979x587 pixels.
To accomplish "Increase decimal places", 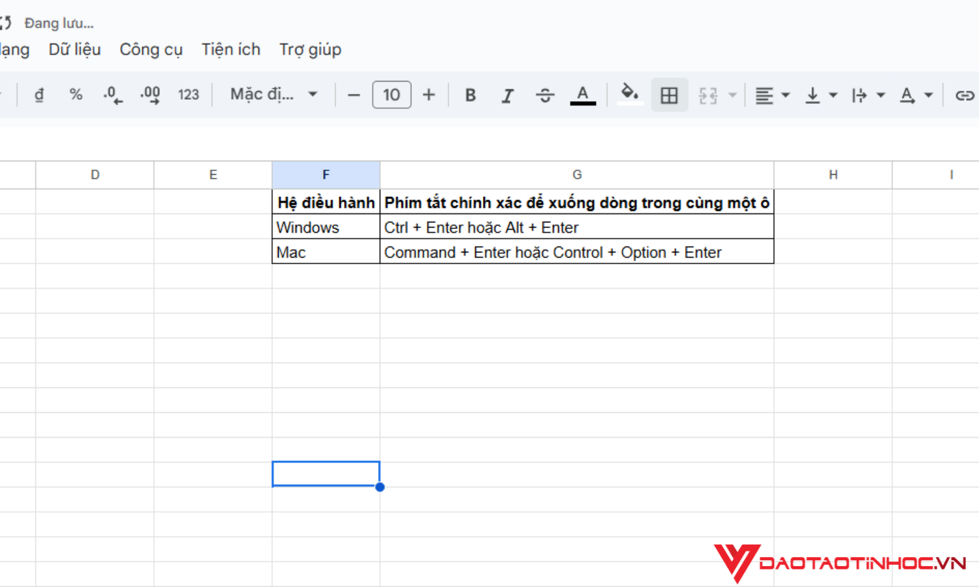I will [x=149, y=95].
